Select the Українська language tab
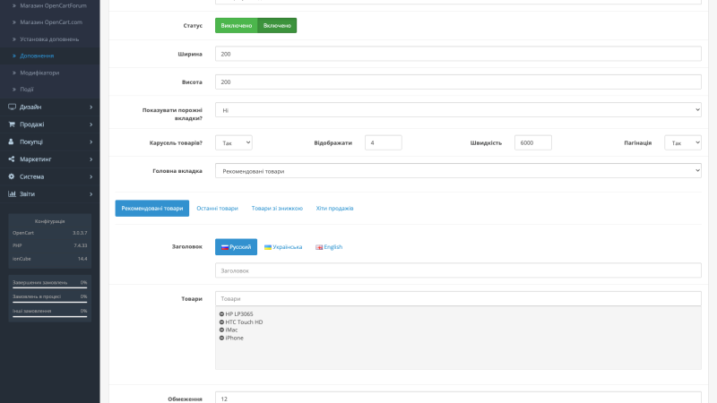 283,247
